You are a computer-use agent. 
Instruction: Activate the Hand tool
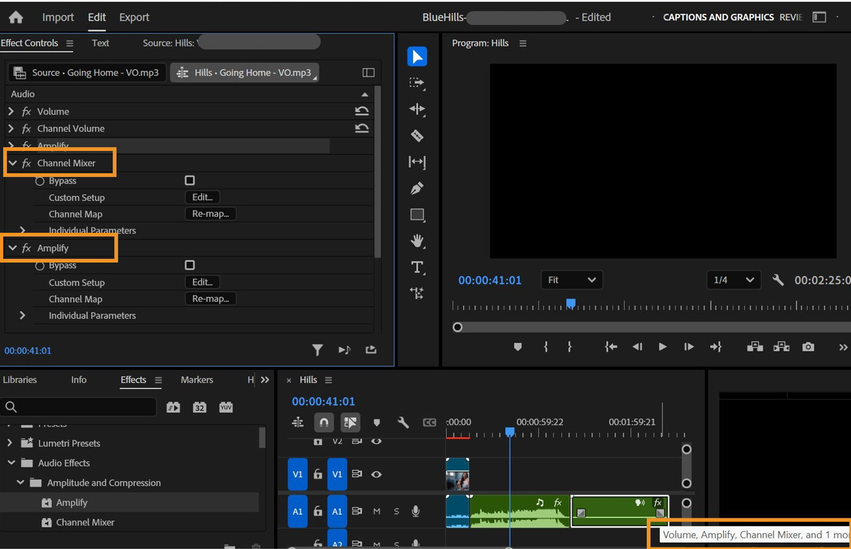click(x=418, y=241)
